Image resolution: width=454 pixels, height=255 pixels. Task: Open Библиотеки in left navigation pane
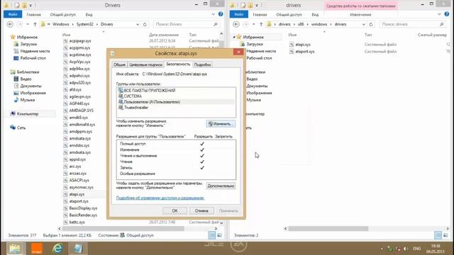[x=28, y=72]
